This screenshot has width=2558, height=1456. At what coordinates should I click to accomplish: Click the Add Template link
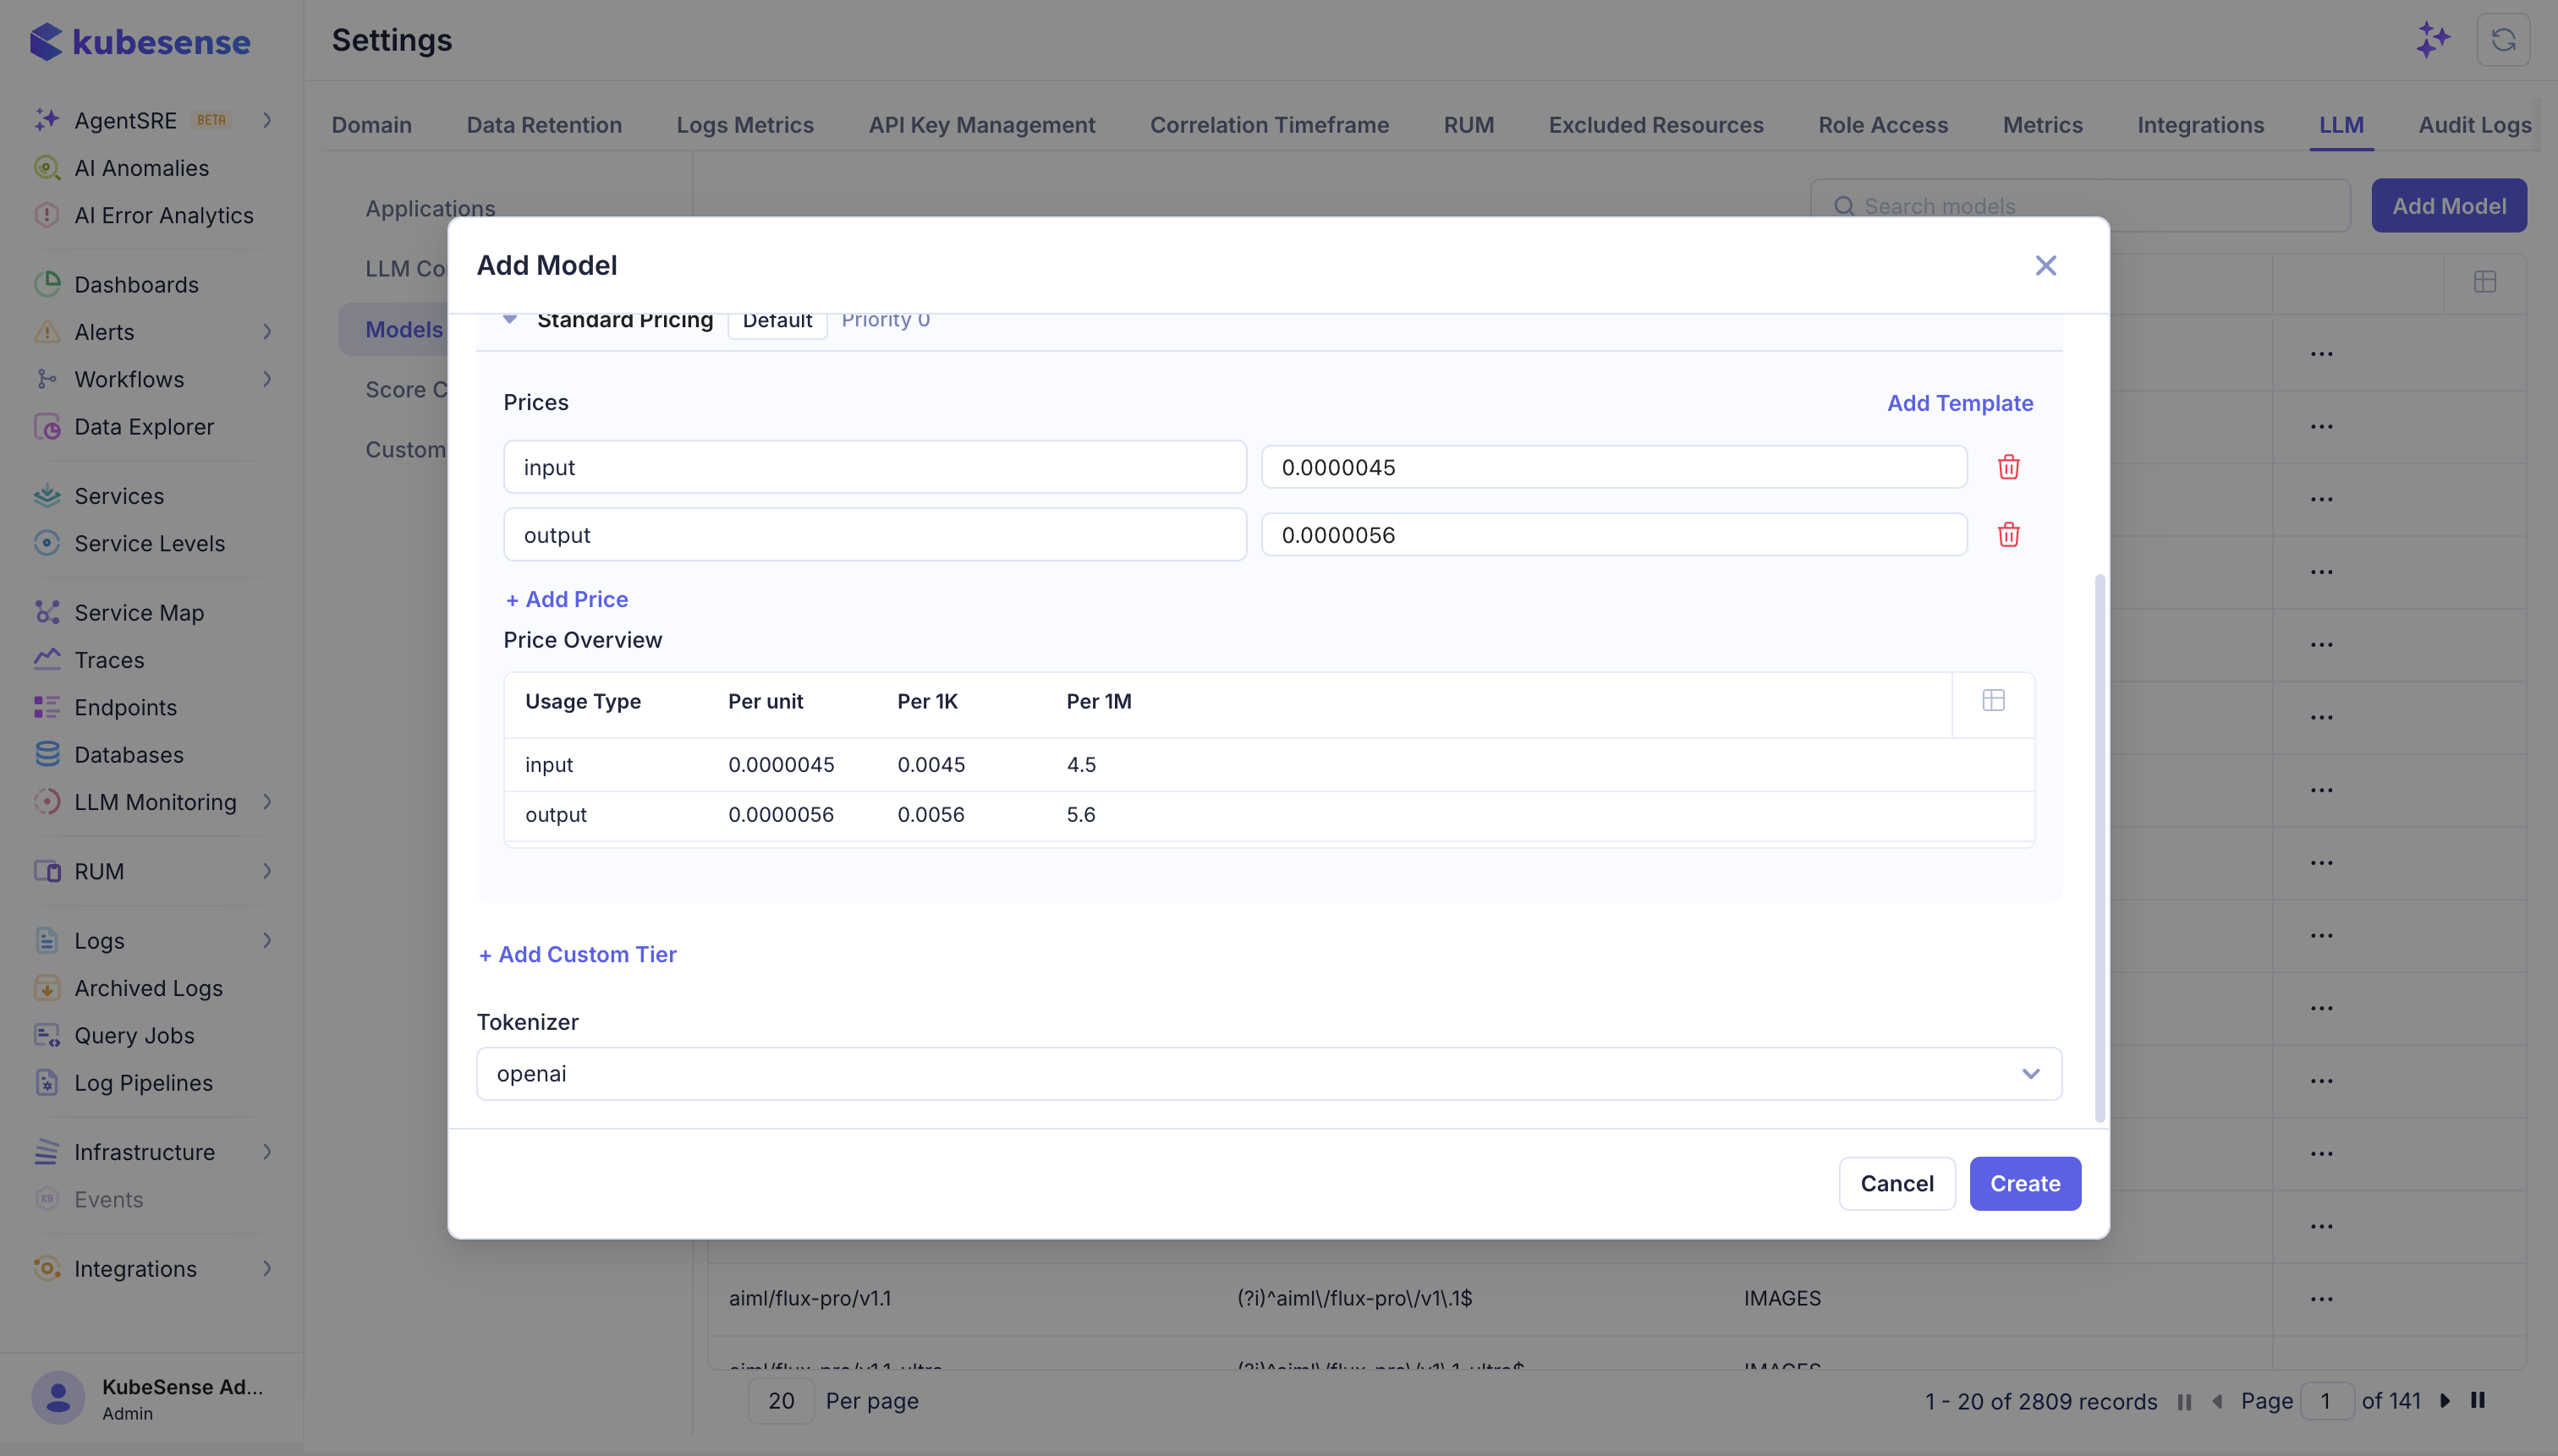[x=1959, y=403]
